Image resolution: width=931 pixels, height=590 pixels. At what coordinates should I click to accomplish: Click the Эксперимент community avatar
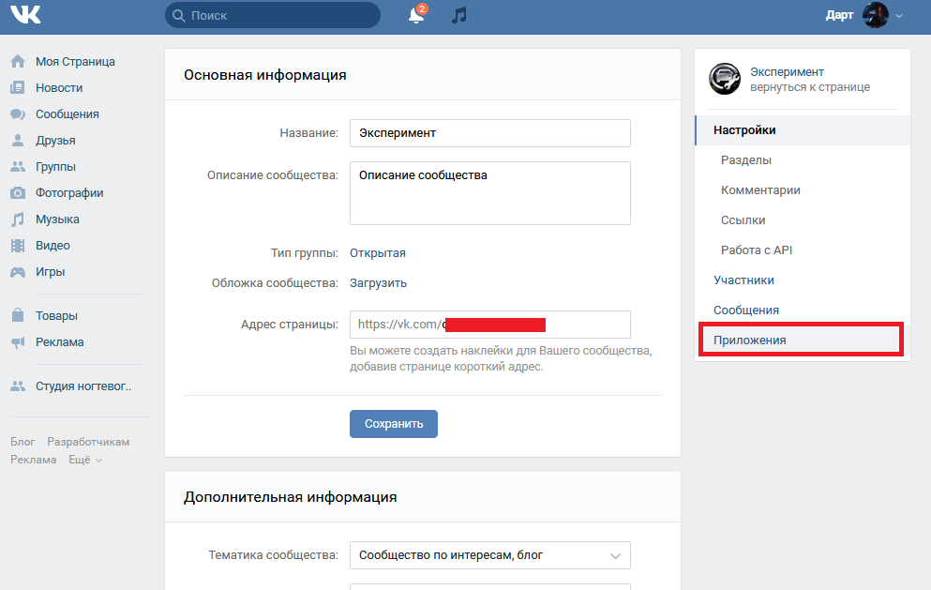click(x=725, y=80)
